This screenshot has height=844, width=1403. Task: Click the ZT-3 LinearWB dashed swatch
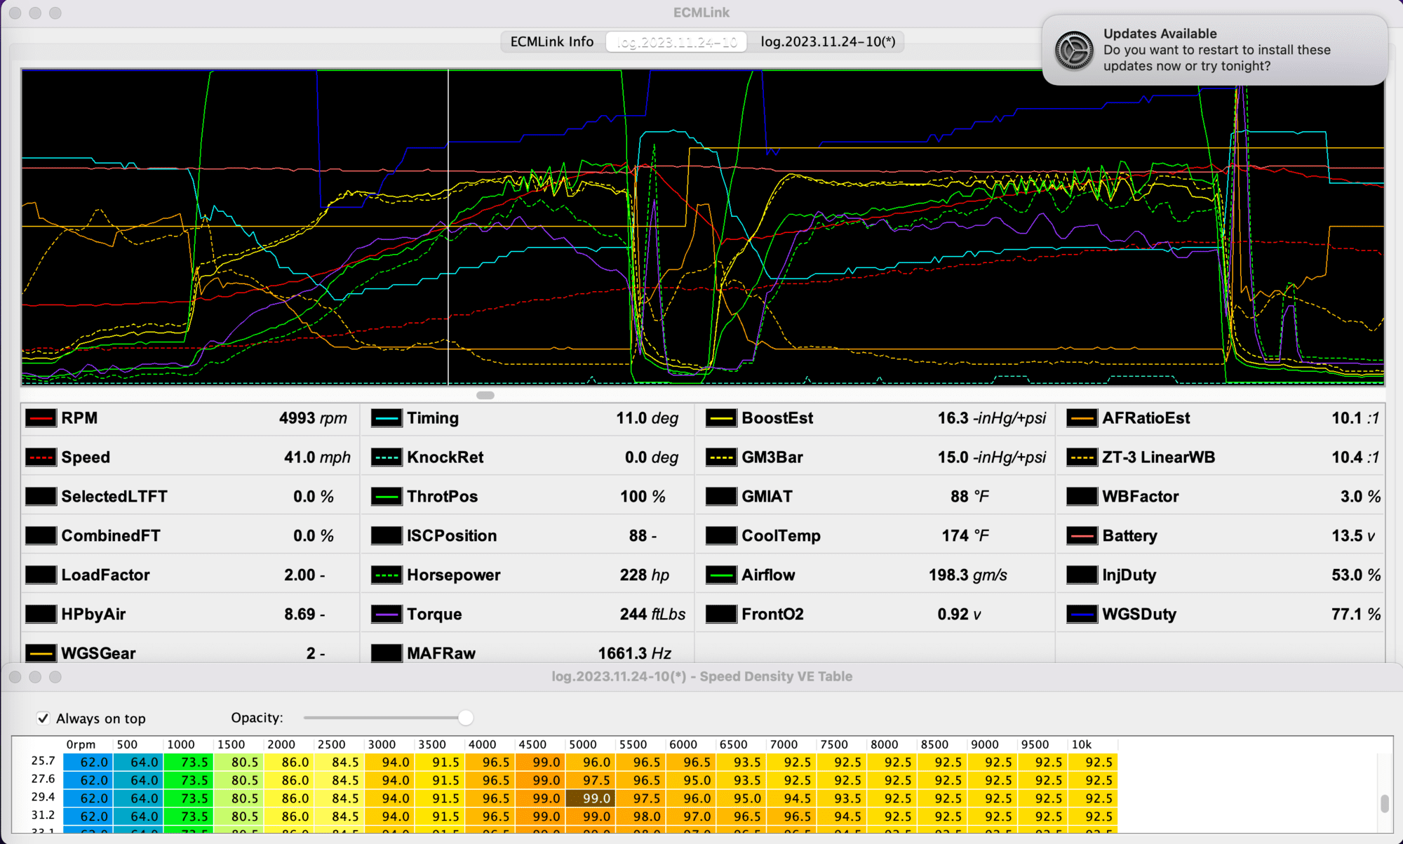coord(1082,458)
